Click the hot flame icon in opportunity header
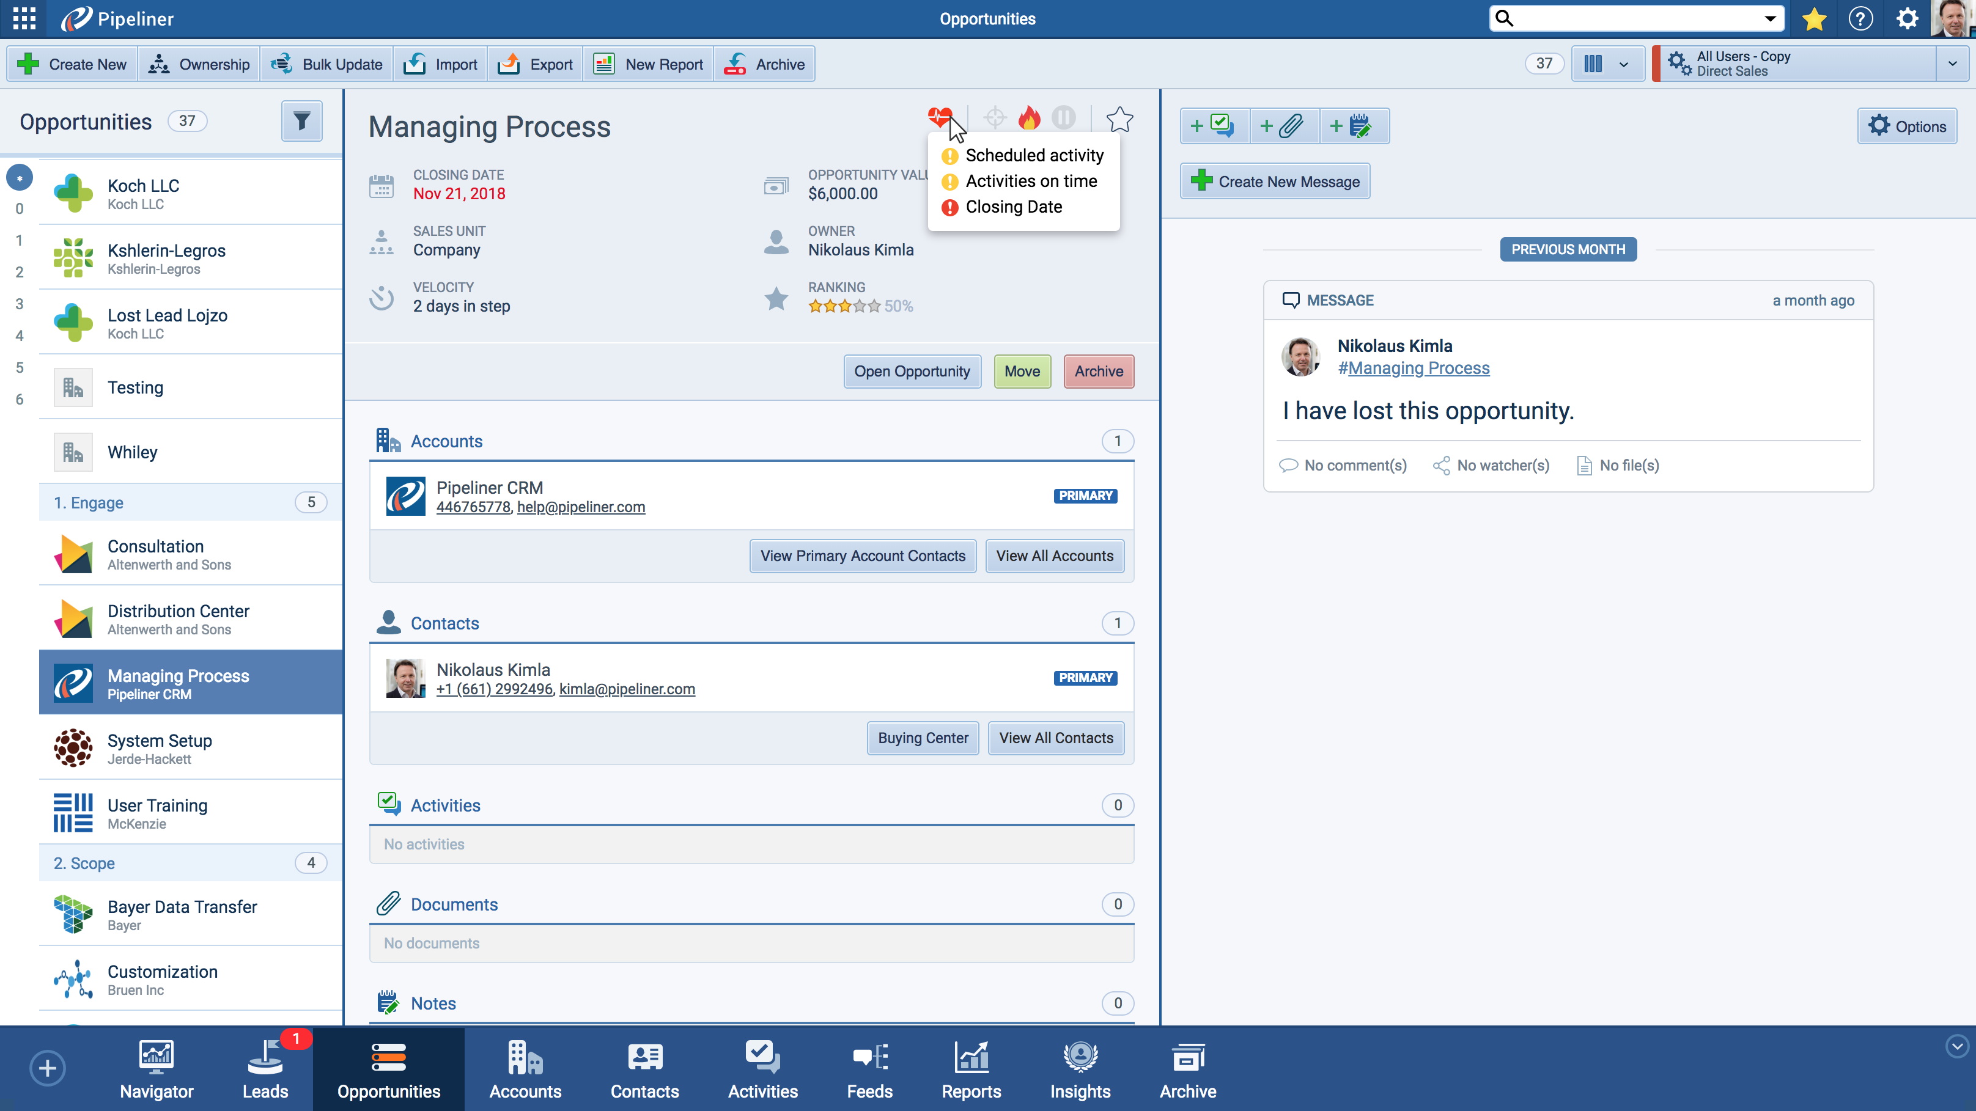 pyautogui.click(x=1030, y=118)
